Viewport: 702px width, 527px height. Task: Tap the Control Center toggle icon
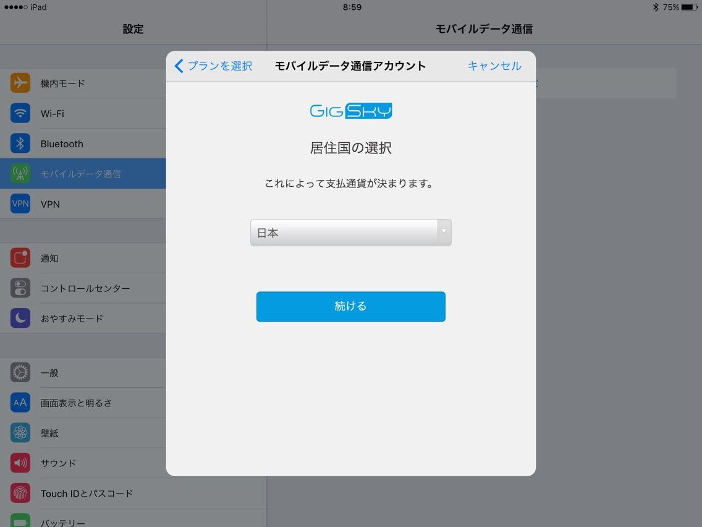(20, 288)
